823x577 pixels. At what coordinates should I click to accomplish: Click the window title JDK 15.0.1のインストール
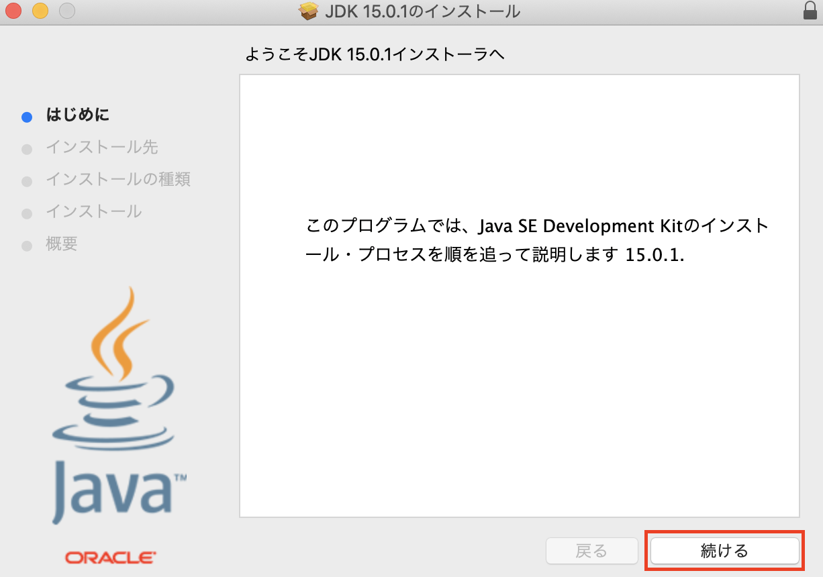click(x=422, y=11)
